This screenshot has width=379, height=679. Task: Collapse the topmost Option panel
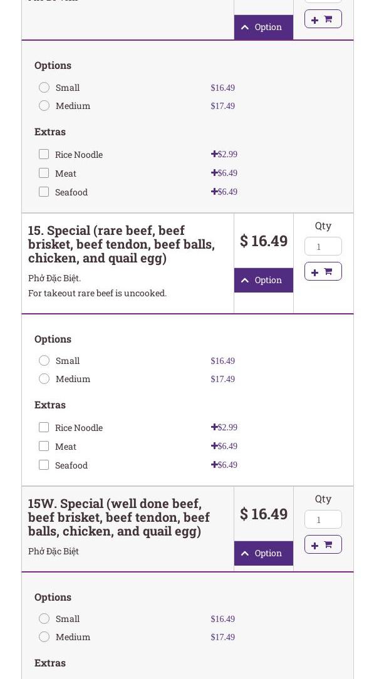263,27
